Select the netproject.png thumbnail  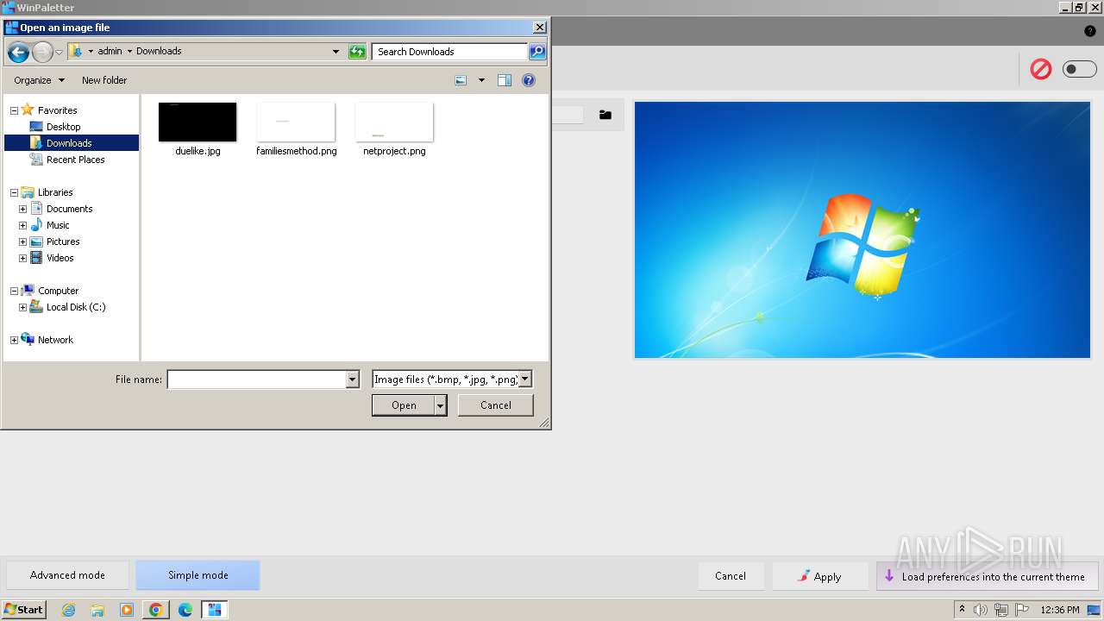point(394,122)
